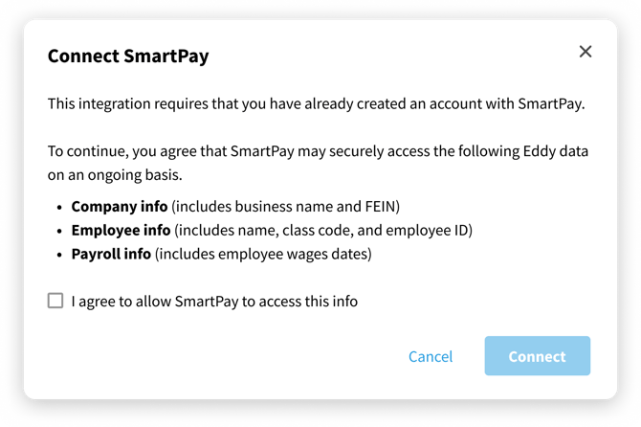Click the Connect SmartPay dialog title
Viewport: 641px width, 427px height.
[x=128, y=56]
